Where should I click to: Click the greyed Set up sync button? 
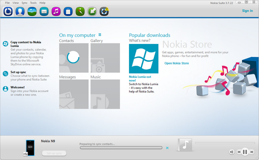(x=54, y=153)
